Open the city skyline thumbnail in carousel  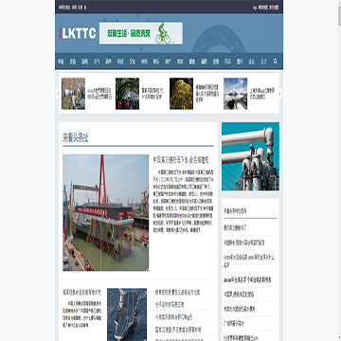[x=236, y=94]
